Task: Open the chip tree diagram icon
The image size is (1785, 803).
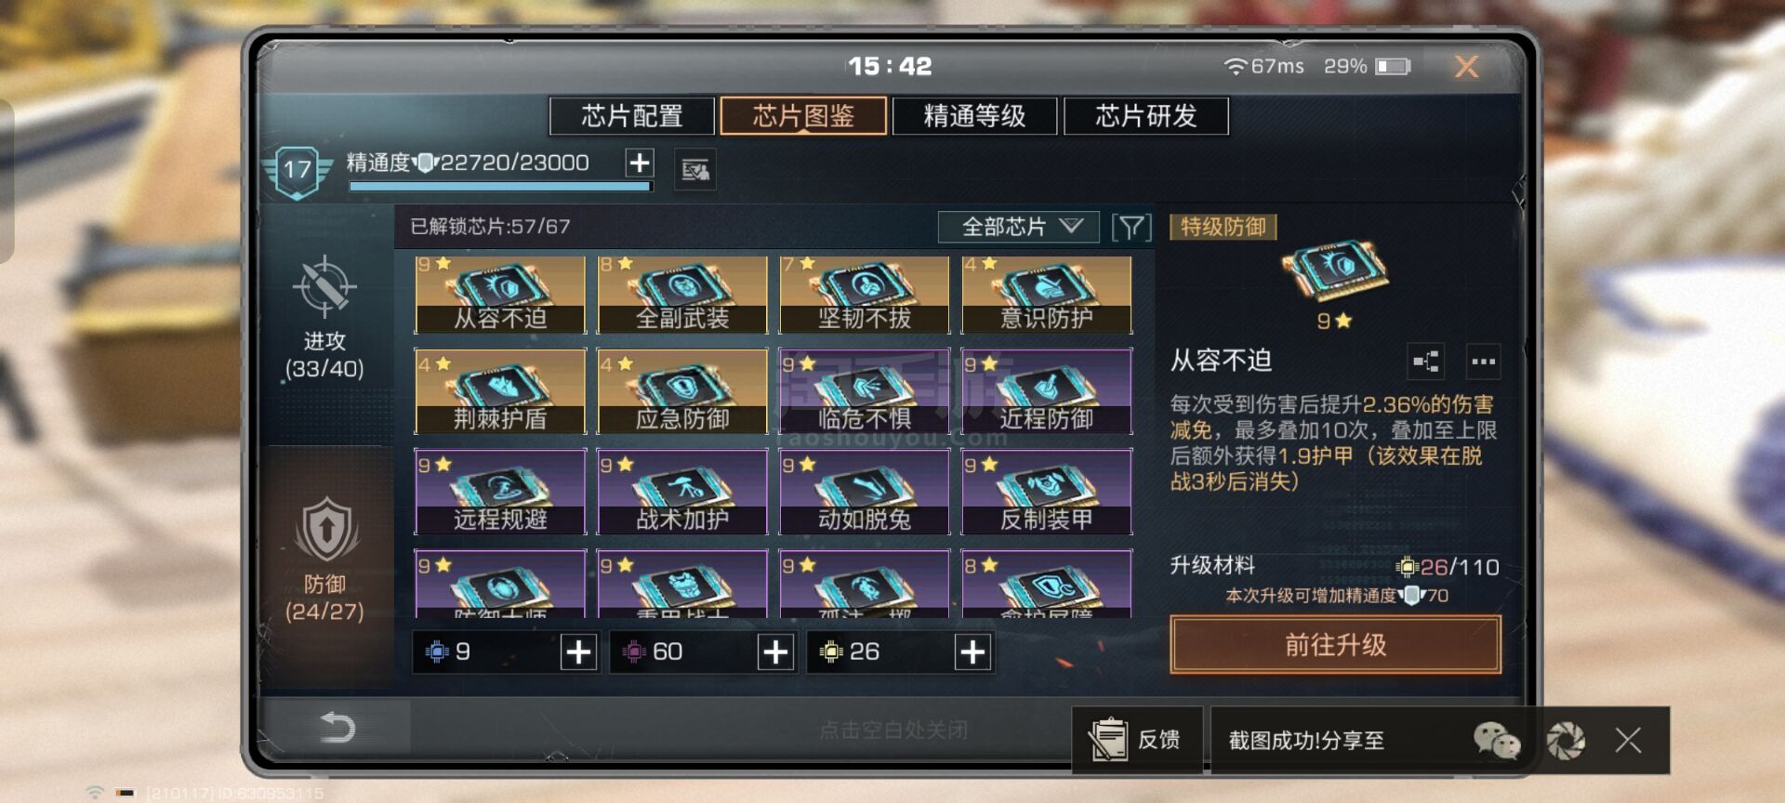Action: [1427, 362]
